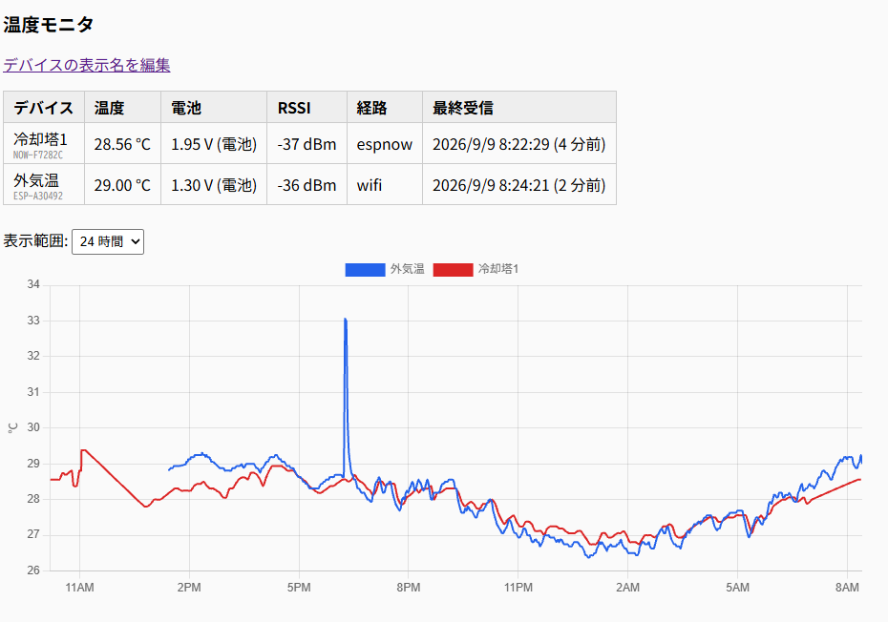888x622 pixels.
Task: Click the °C y-axis title
Action: (12, 428)
